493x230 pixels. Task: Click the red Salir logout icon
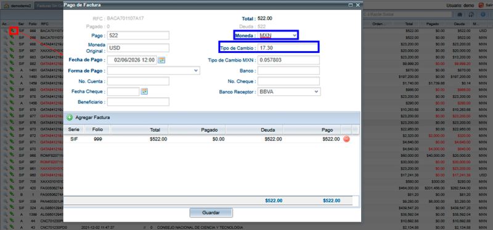(x=481, y=6)
